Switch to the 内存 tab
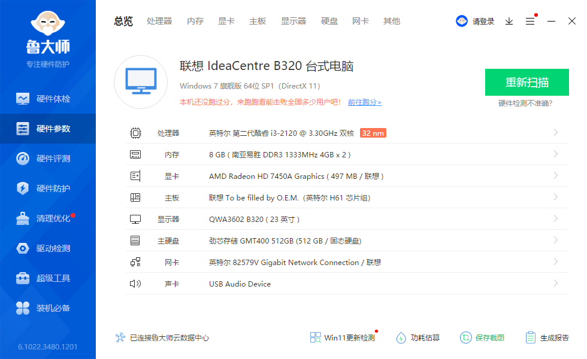The width and height of the screenshot is (587, 359). click(195, 22)
